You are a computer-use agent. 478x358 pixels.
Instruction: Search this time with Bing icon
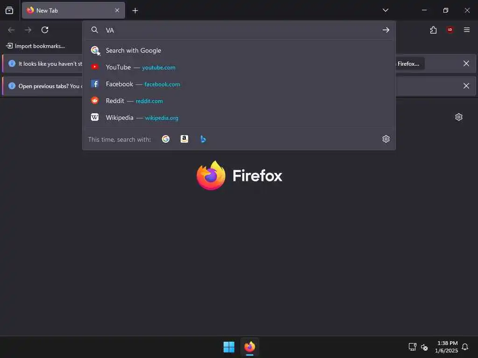(x=203, y=139)
